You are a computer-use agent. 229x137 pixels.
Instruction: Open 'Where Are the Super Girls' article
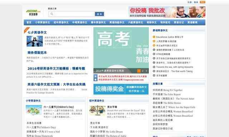pos(174,107)
